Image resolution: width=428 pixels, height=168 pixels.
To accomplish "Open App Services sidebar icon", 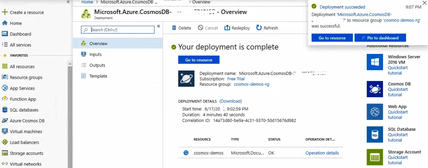I will tap(5, 88).
